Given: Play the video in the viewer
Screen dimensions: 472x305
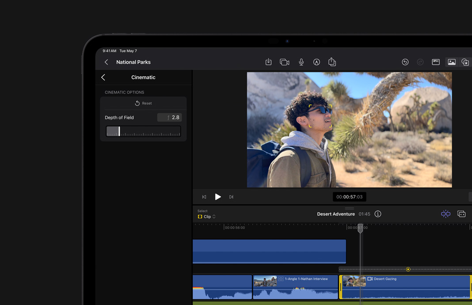Looking at the screenshot, I should pos(218,197).
